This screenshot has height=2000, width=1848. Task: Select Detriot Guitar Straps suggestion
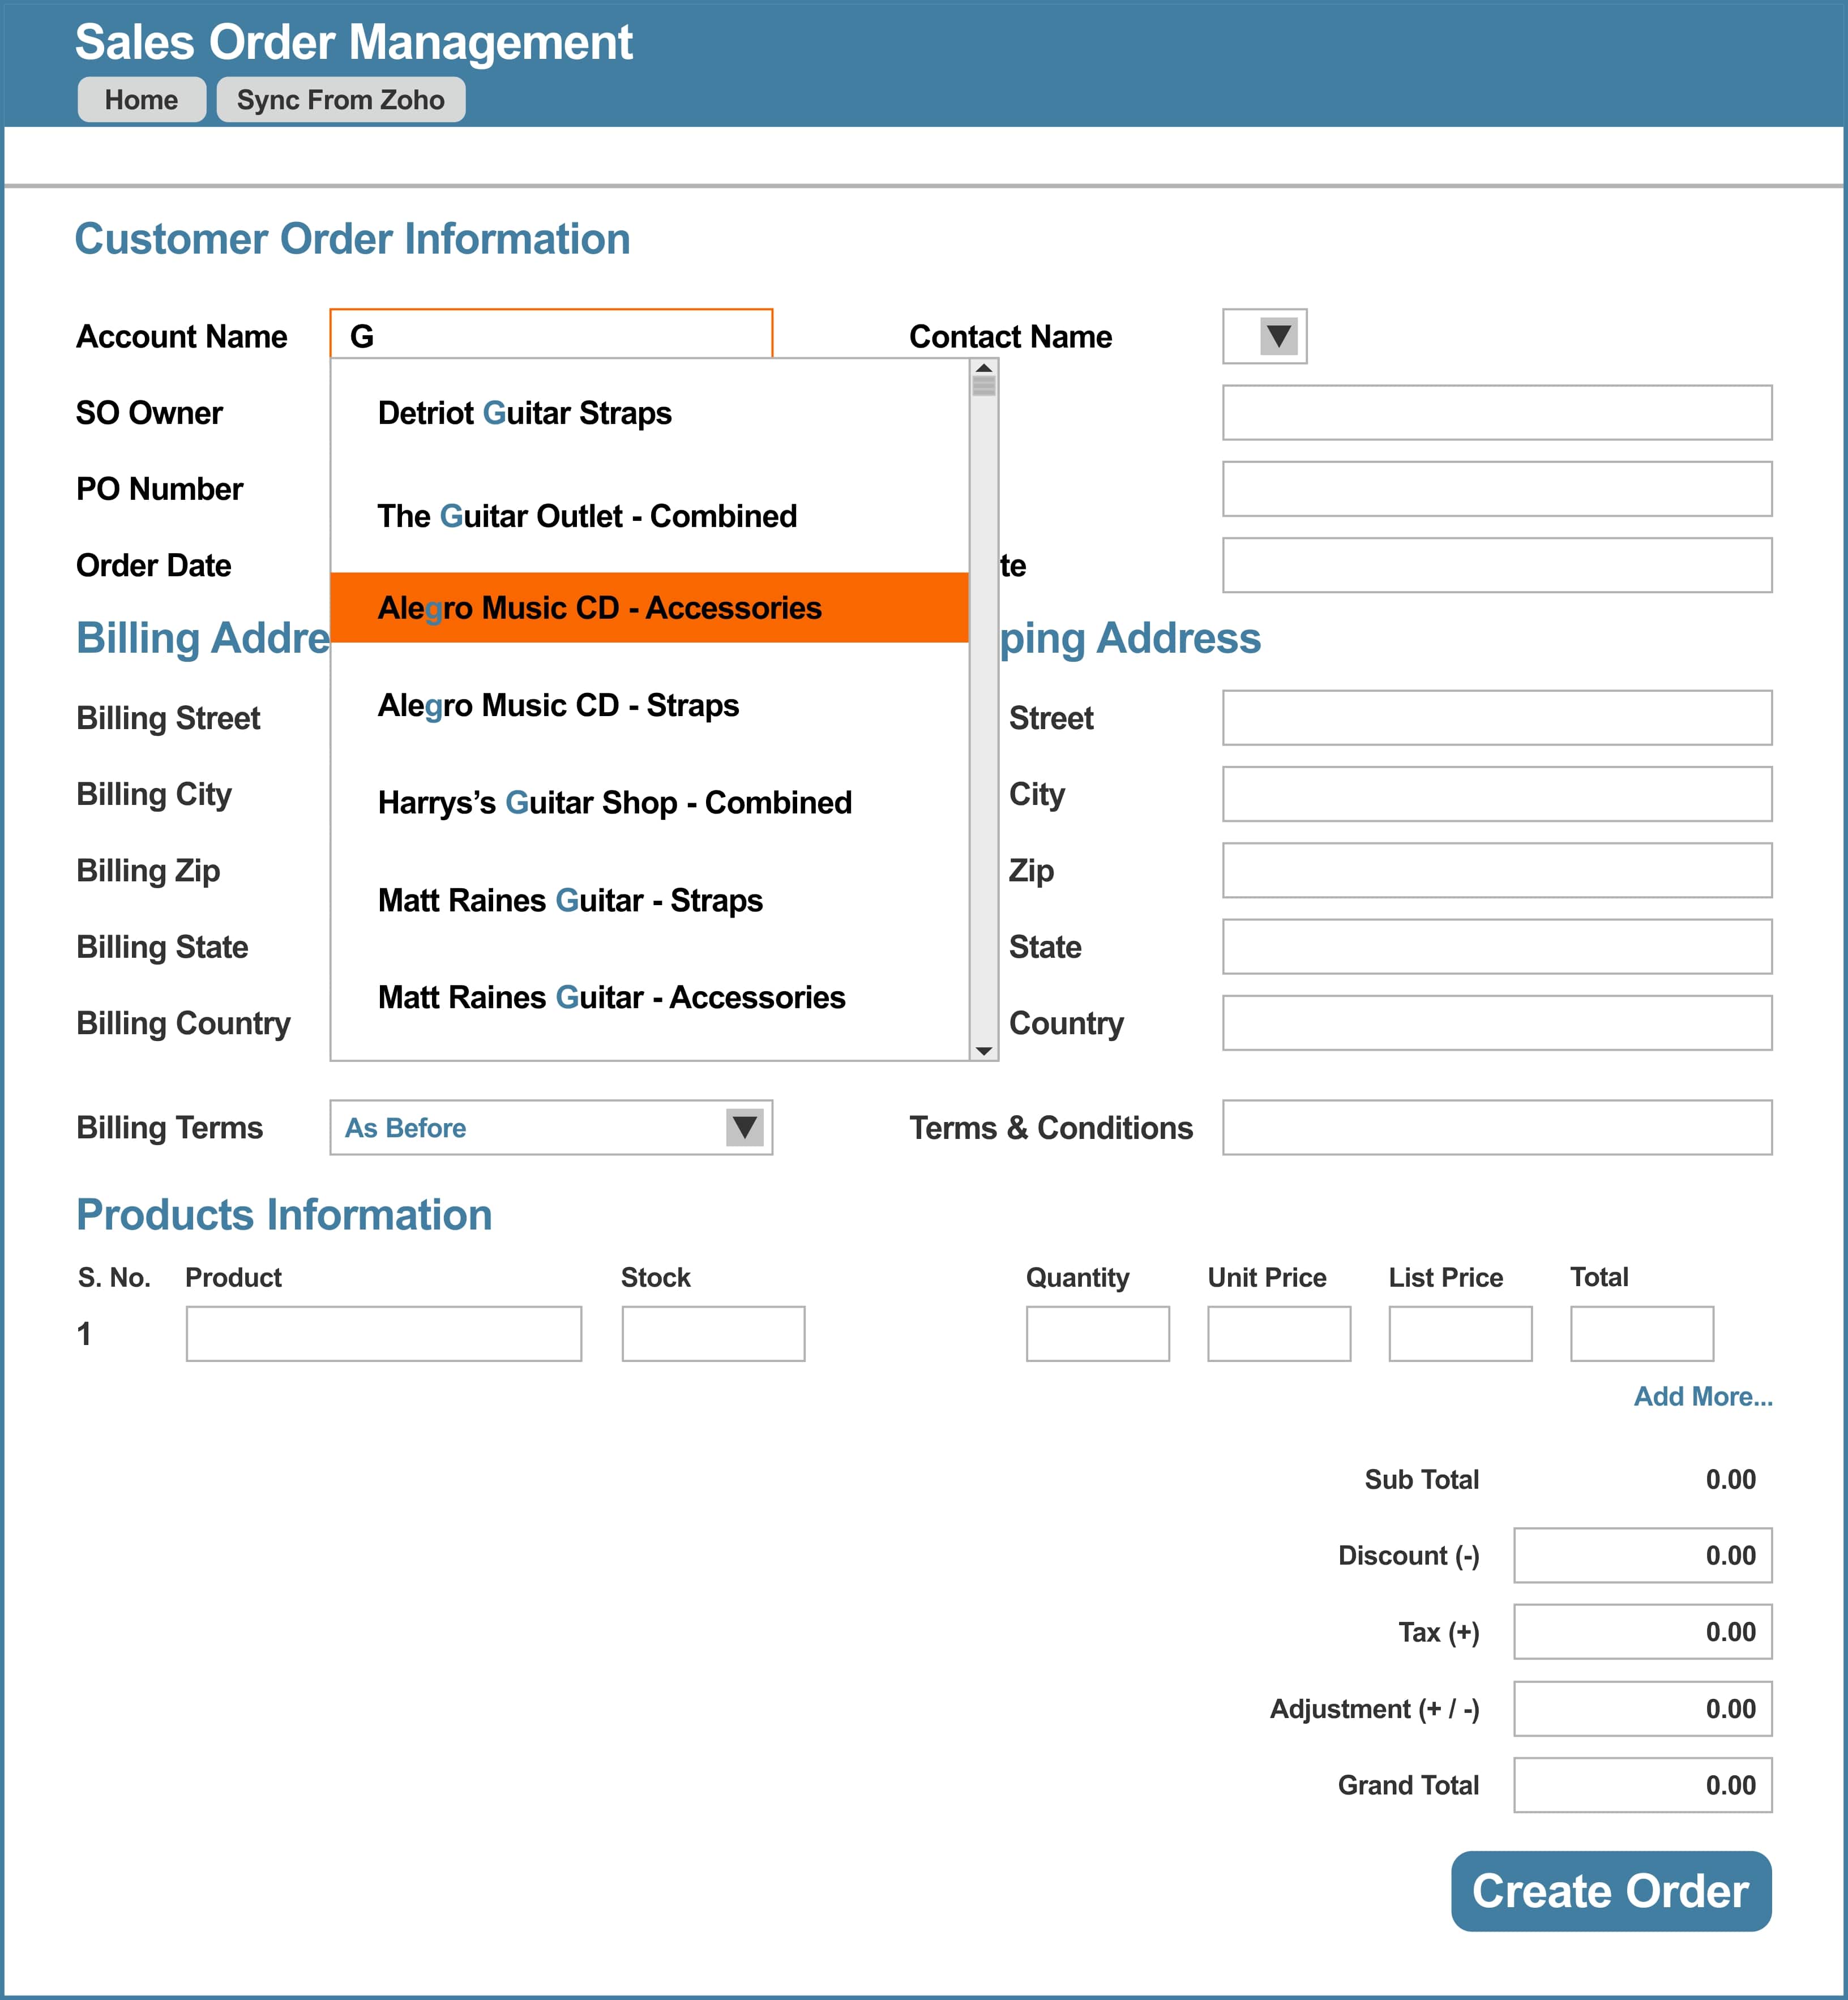[x=524, y=413]
